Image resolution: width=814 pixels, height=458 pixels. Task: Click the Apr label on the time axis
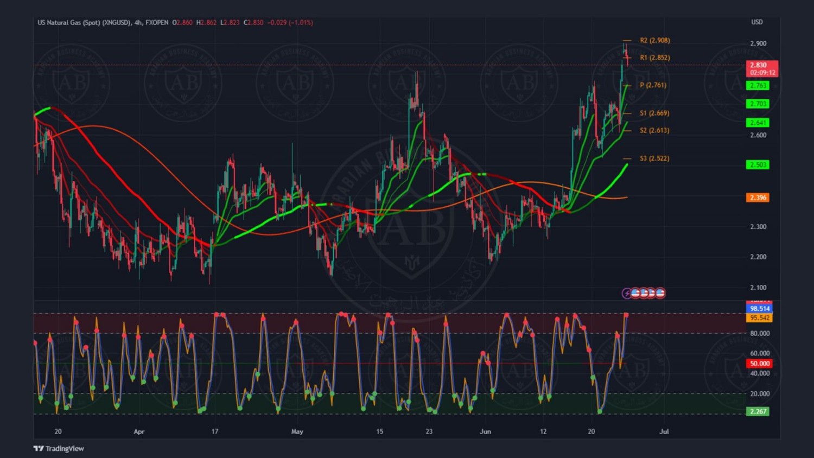pyautogui.click(x=139, y=432)
